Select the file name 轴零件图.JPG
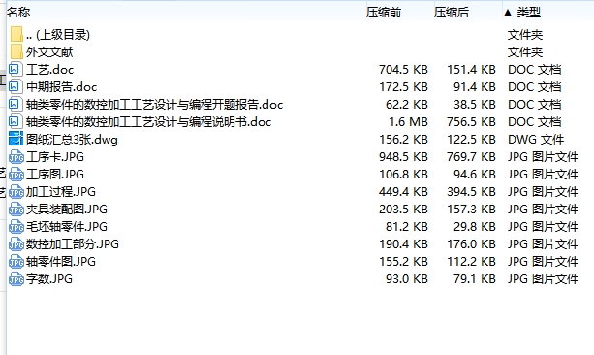 tap(61, 261)
